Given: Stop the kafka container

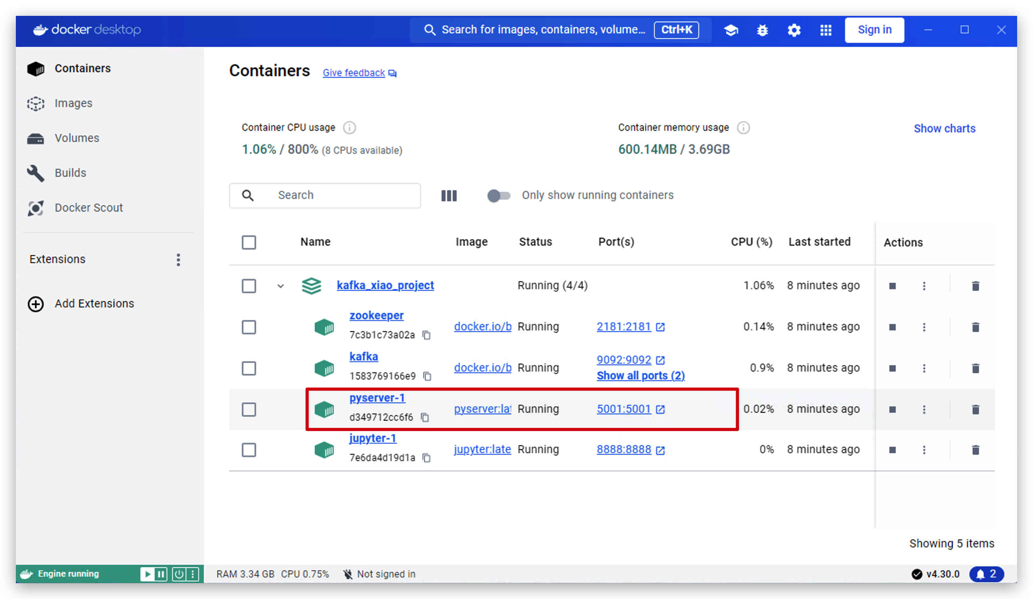Looking at the screenshot, I should coord(892,368).
